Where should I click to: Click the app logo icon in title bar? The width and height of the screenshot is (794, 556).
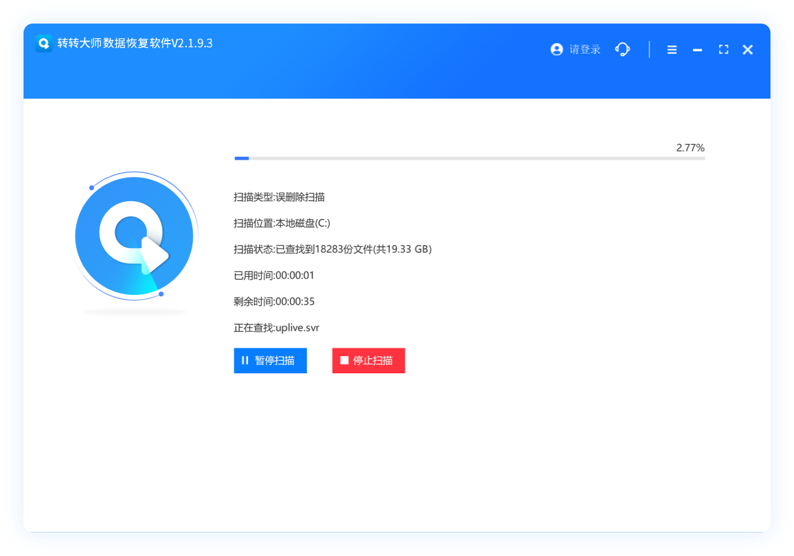coord(44,43)
